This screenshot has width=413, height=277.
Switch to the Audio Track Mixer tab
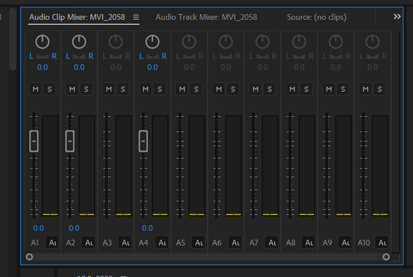[206, 17]
